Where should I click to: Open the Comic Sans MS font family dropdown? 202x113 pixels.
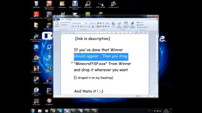(x=84, y=23)
